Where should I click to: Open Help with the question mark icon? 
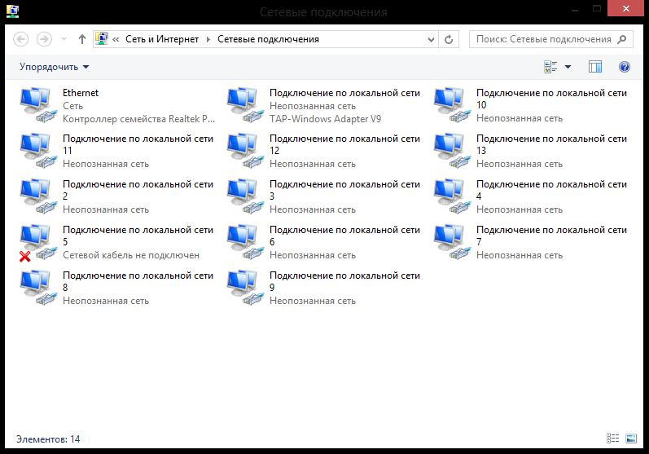[x=625, y=67]
